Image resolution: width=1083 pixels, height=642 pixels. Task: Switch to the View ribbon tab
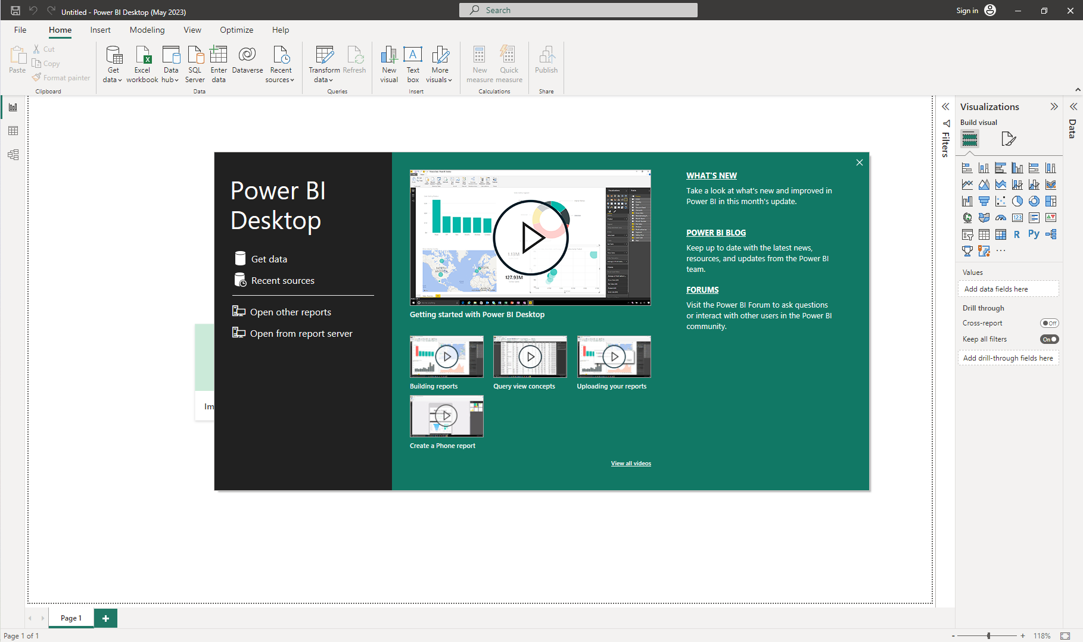pyautogui.click(x=192, y=30)
